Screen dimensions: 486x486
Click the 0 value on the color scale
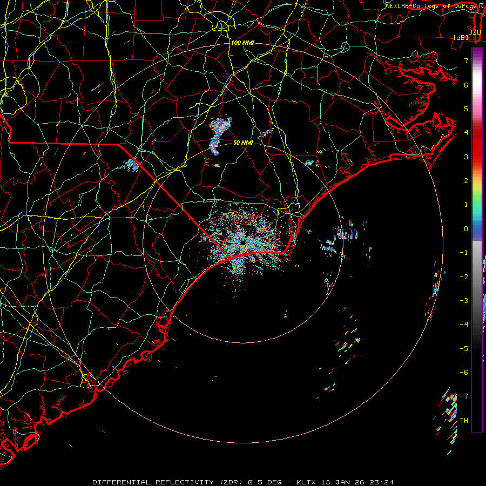point(466,229)
